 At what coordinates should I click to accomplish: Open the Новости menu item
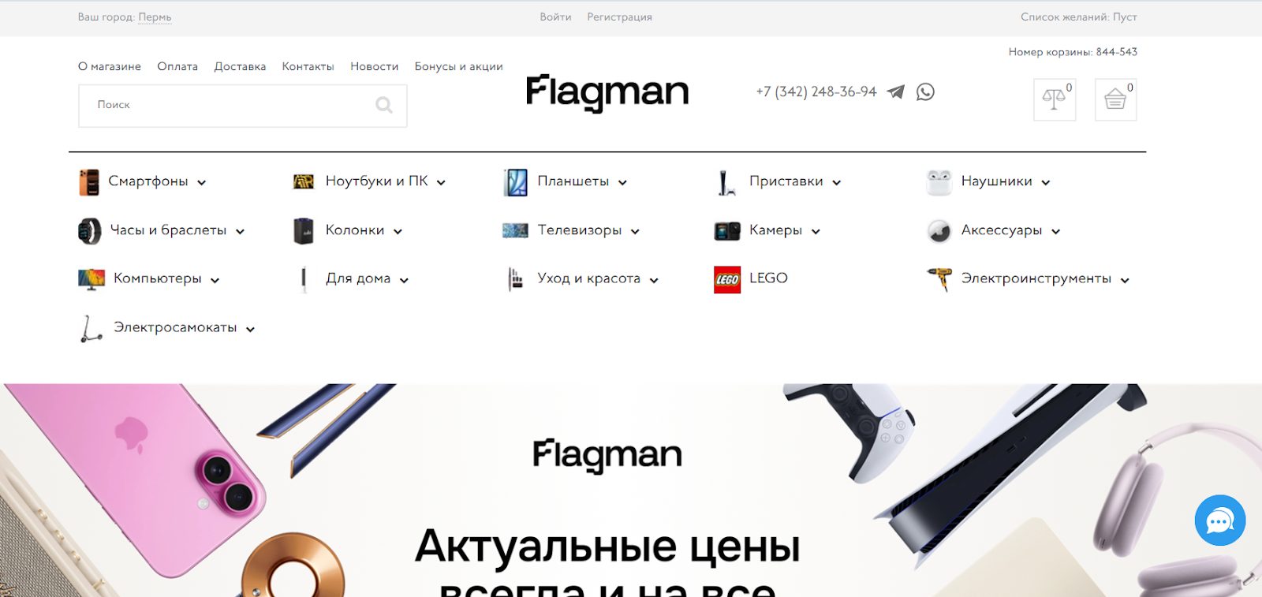click(x=375, y=66)
